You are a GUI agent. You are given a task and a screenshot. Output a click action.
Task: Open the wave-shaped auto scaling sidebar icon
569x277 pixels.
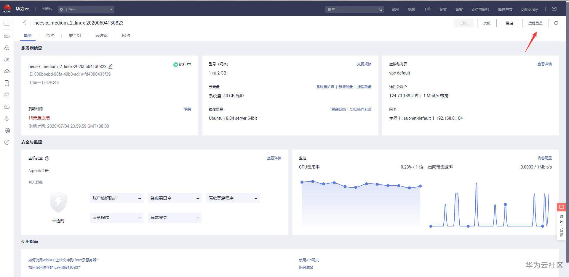tap(7, 60)
